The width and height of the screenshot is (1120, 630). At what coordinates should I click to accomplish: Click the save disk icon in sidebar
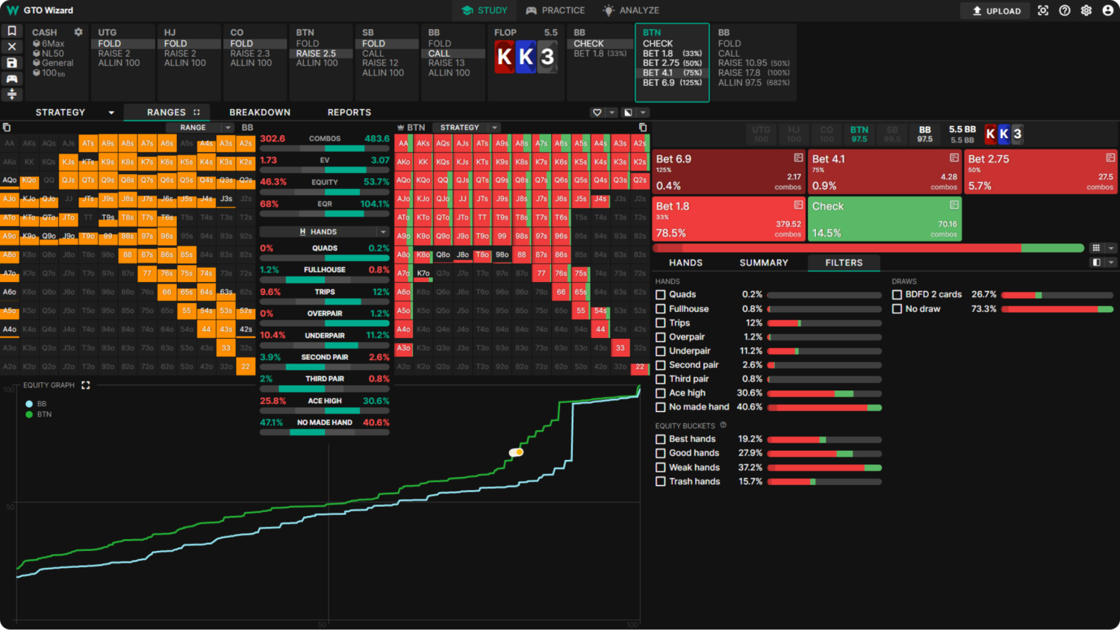pyautogui.click(x=12, y=63)
